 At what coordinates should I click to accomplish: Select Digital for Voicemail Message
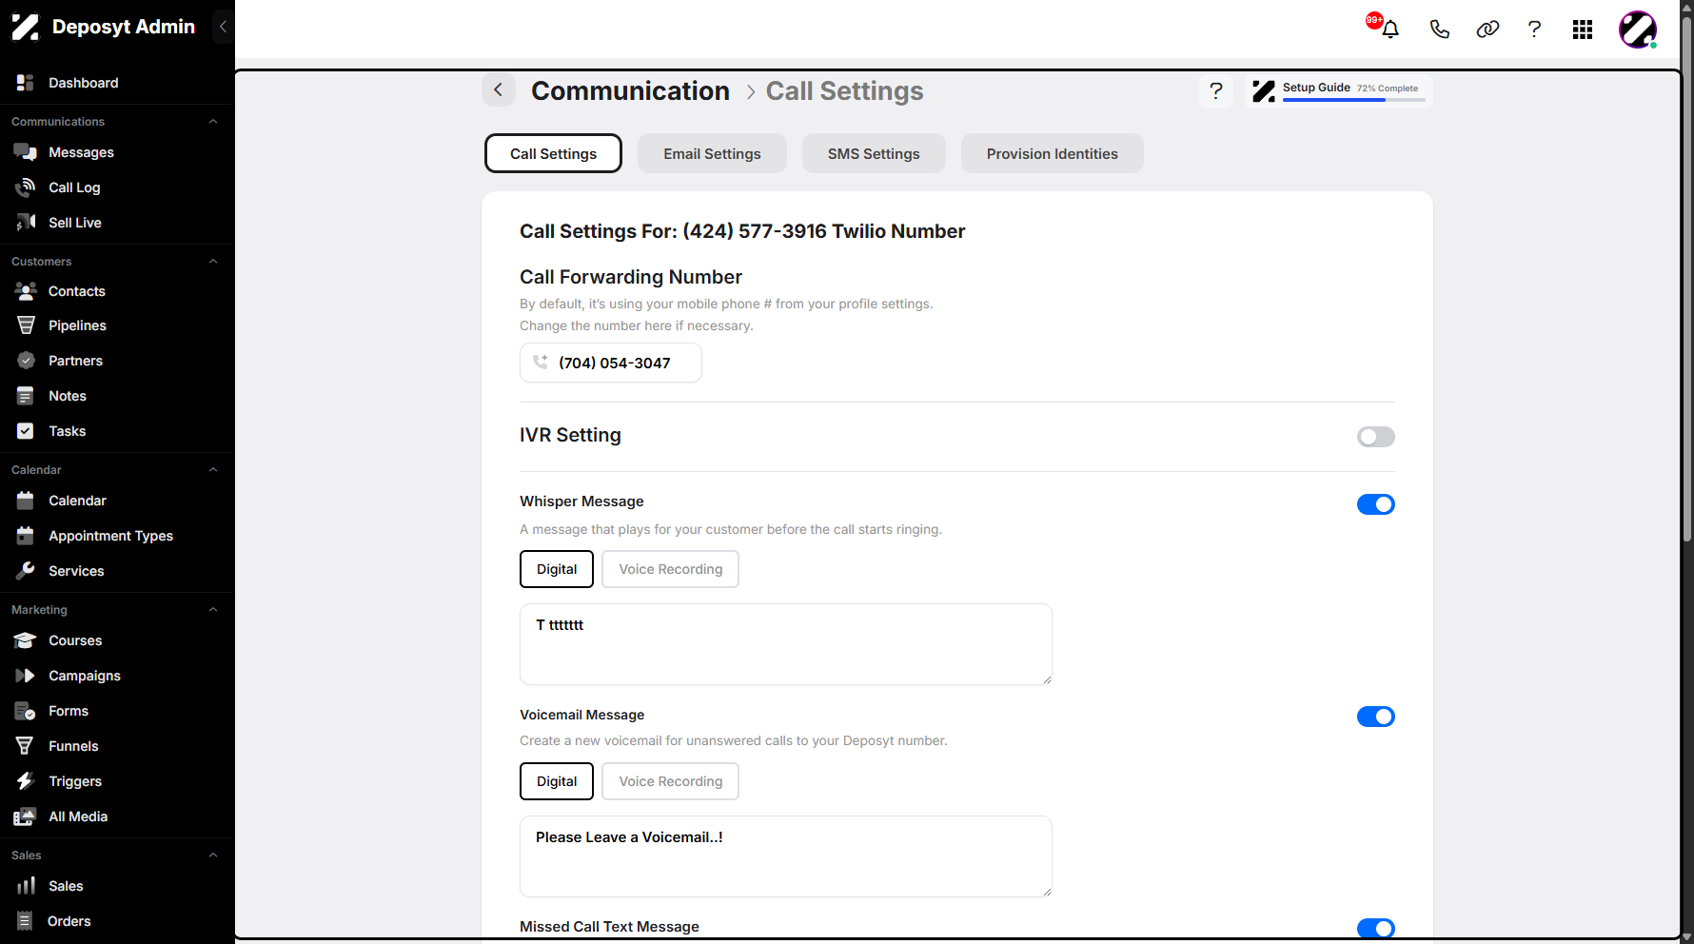557,781
